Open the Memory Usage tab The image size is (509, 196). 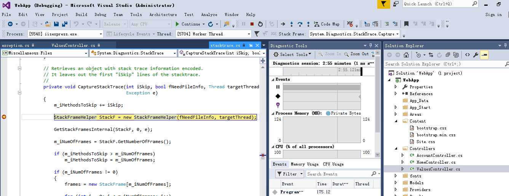coord(305,164)
